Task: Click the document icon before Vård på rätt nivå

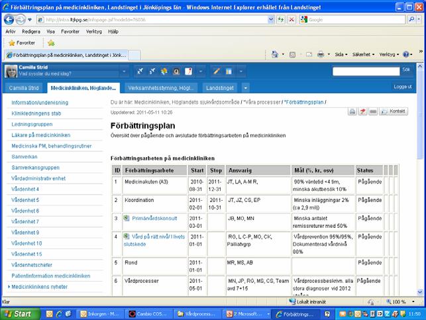Action: click(127, 237)
